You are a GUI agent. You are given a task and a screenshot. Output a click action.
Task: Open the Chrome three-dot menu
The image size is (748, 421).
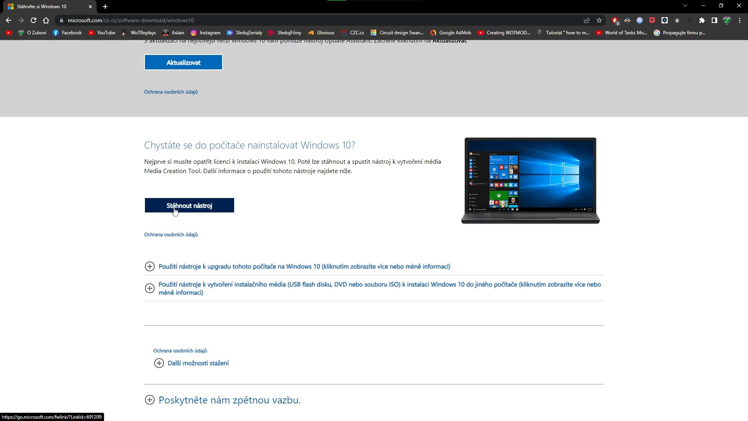pyautogui.click(x=739, y=20)
